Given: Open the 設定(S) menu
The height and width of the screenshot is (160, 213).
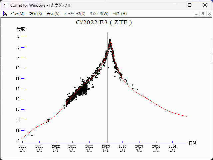Looking at the screenshot, I should pyautogui.click(x=36, y=14).
